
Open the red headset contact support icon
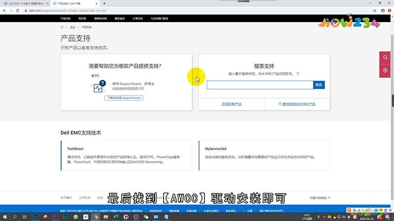point(385,57)
